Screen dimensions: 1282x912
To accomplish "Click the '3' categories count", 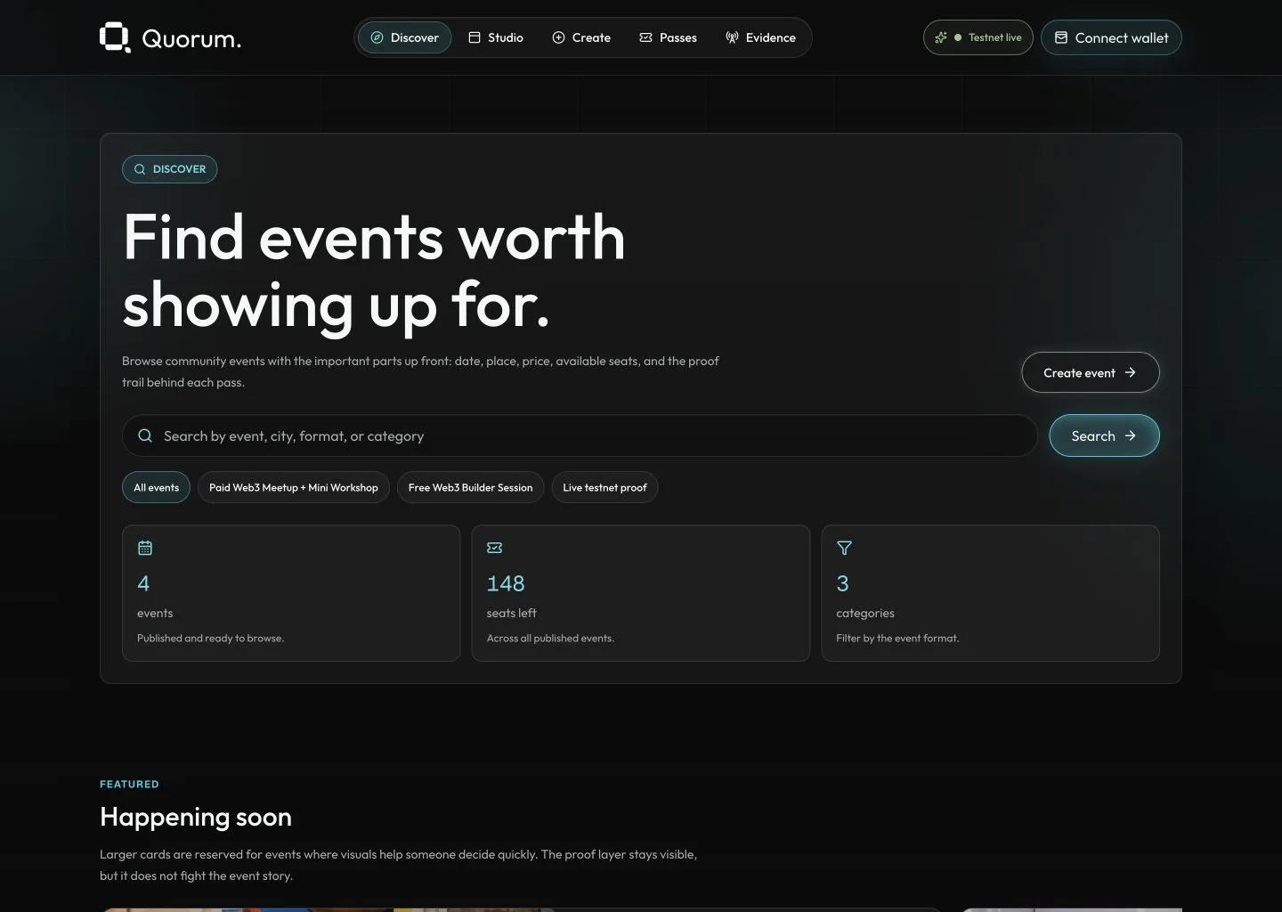I will click(842, 583).
